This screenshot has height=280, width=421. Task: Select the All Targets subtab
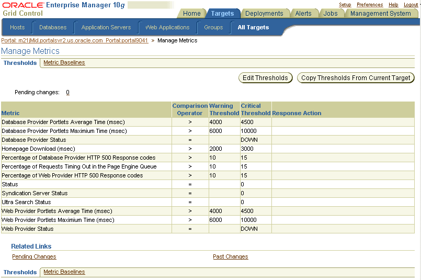point(253,27)
